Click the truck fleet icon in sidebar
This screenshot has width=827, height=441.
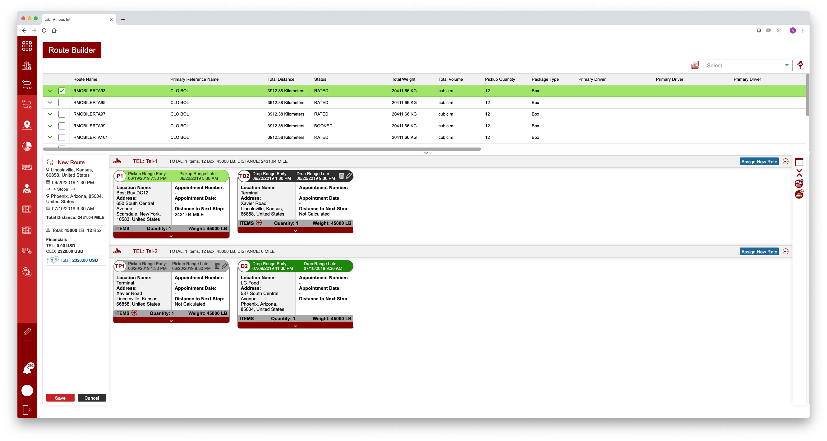tap(27, 167)
